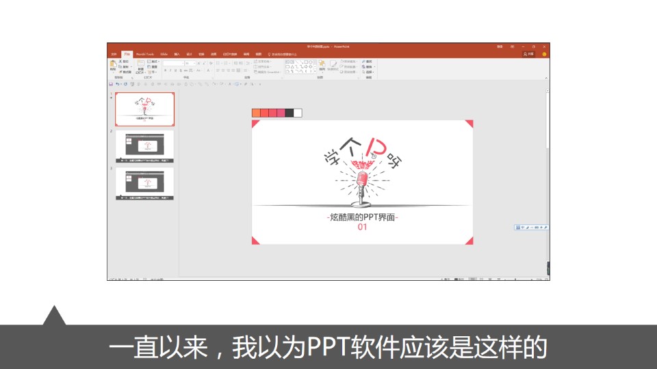Open the File tab
Viewport: 657px width, 369px height.
click(114, 54)
